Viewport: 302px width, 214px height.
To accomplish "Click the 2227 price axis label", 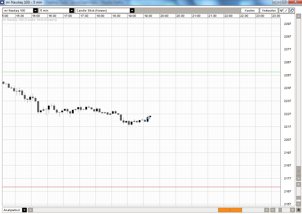I will 287,114.
